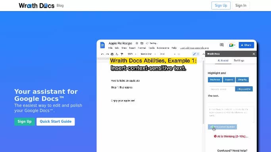Open the Blog link in the header
The height and width of the screenshot is (152, 271).
(60, 6)
